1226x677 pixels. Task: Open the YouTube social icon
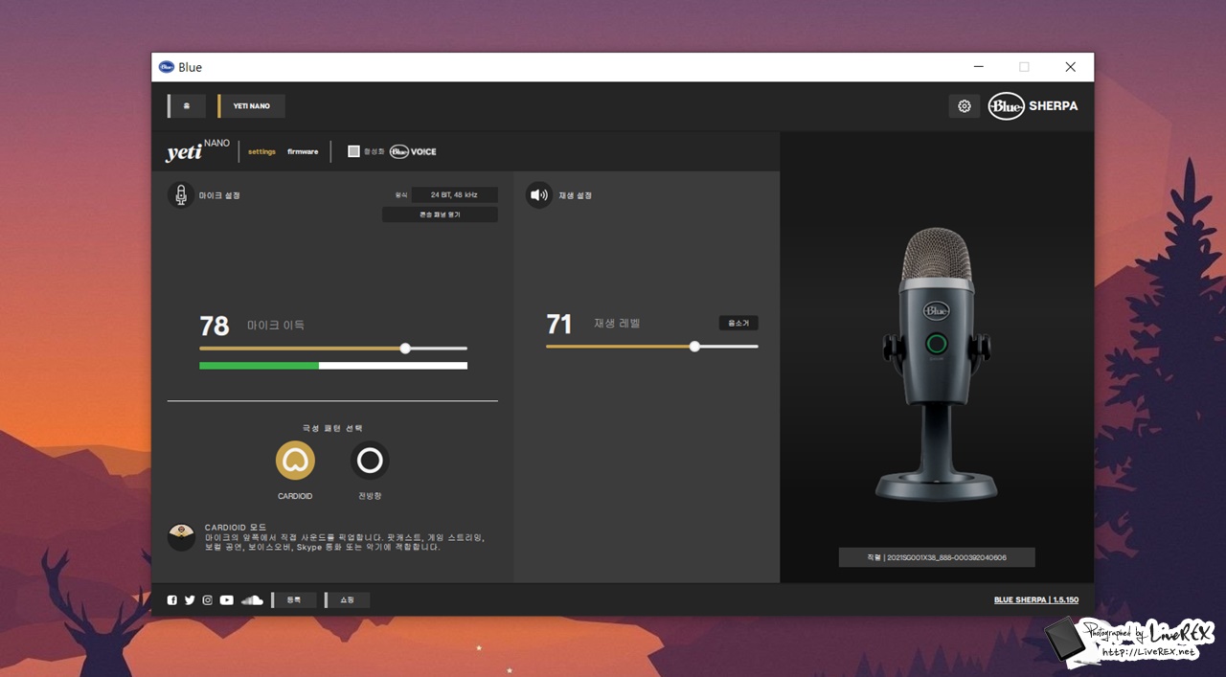point(227,600)
